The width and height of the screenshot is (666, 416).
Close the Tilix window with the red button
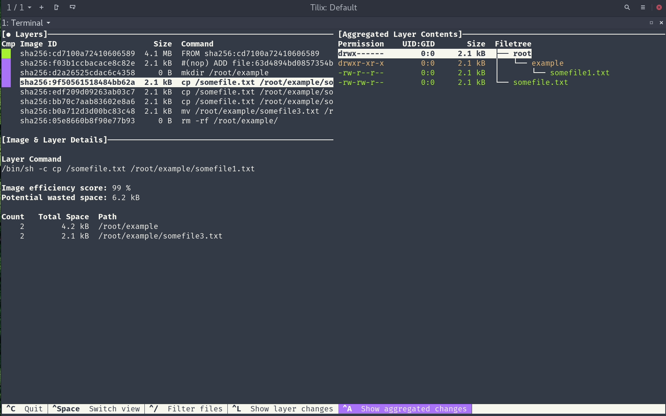(659, 7)
